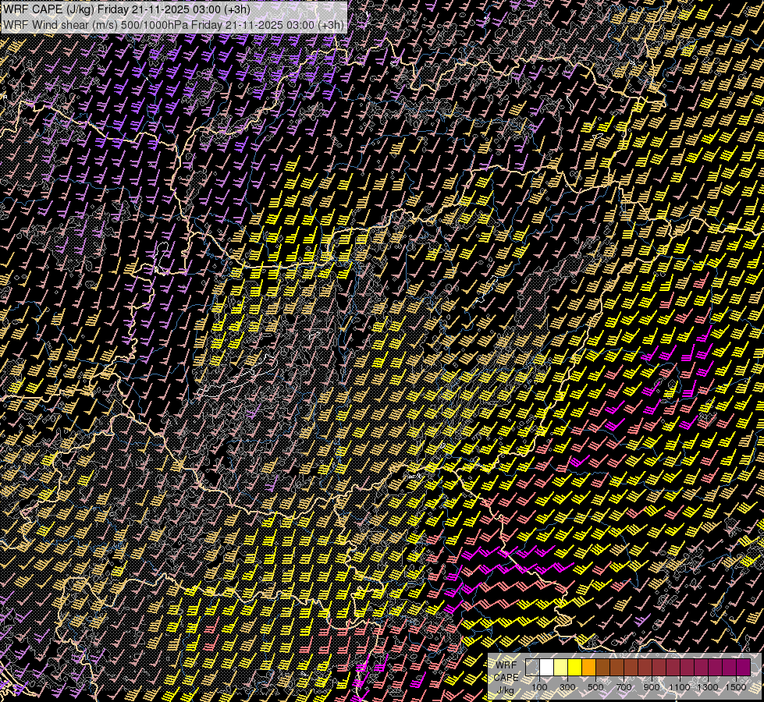This screenshot has width=764, height=702.
Task: Click the legend value 900
Action: [652, 687]
